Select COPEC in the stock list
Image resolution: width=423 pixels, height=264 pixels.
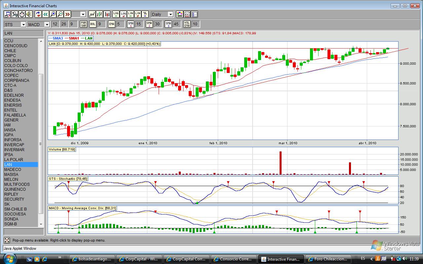coord(11,75)
